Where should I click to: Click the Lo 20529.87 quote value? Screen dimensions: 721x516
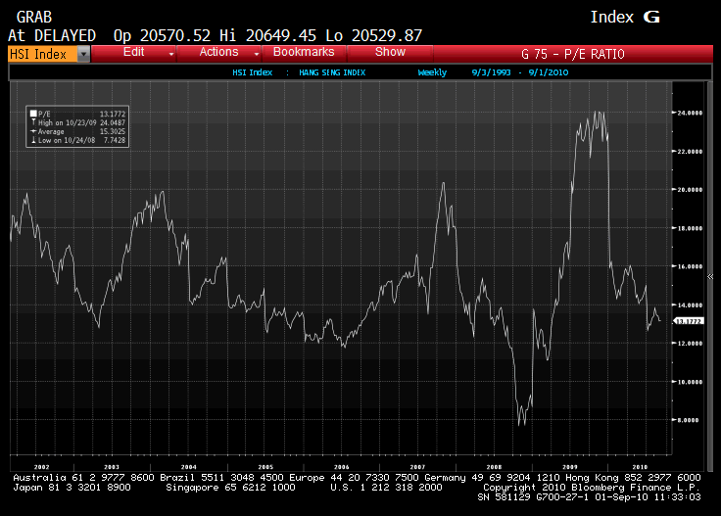coord(374,36)
